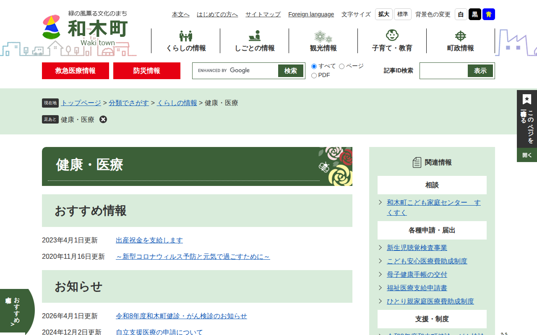Open the 子育て・教育 baby face icon
Image resolution: width=537 pixels, height=335 pixels.
pos(392,35)
